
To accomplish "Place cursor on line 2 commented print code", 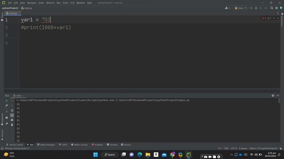I will click(x=46, y=27).
